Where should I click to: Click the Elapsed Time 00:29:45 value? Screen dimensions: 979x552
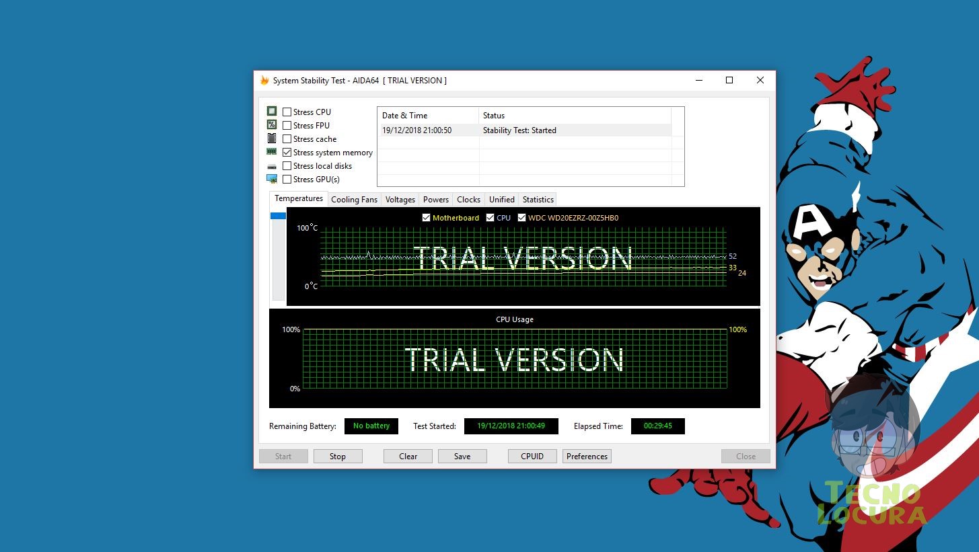[x=658, y=426]
